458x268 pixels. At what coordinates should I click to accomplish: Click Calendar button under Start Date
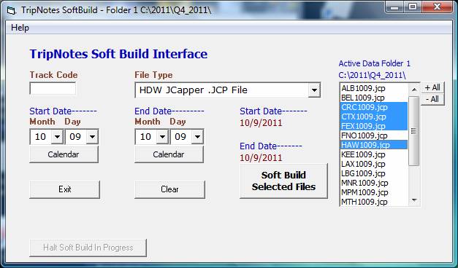(x=64, y=154)
